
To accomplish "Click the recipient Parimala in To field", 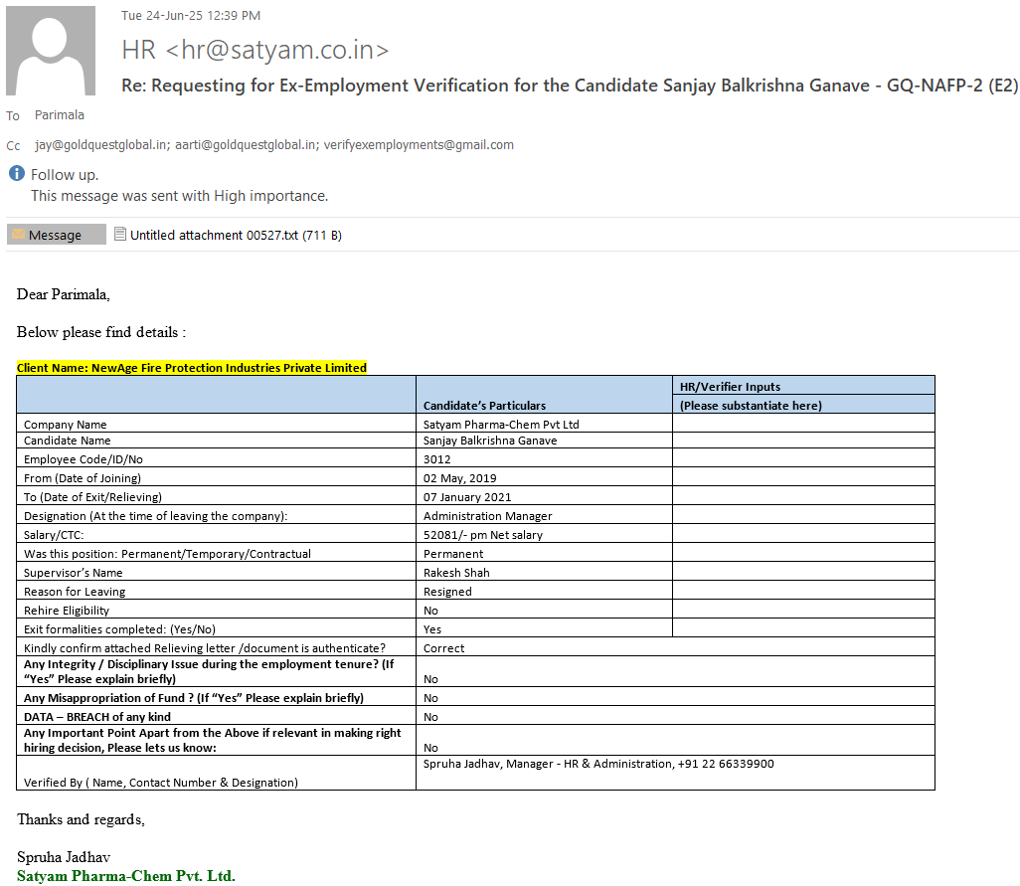I will pos(60,115).
